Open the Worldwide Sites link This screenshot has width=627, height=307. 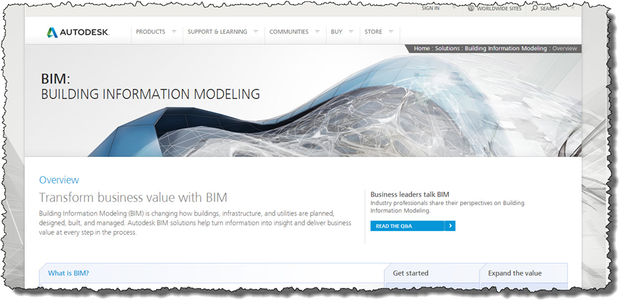pyautogui.click(x=499, y=9)
